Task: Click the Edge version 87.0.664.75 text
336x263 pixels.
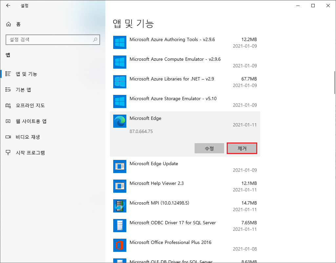Action: [x=141, y=131]
